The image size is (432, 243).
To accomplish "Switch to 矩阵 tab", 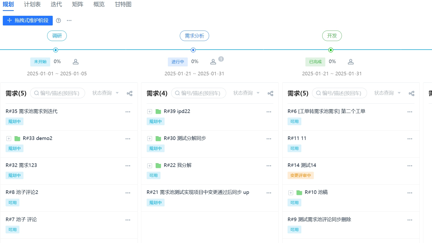I will click(78, 4).
